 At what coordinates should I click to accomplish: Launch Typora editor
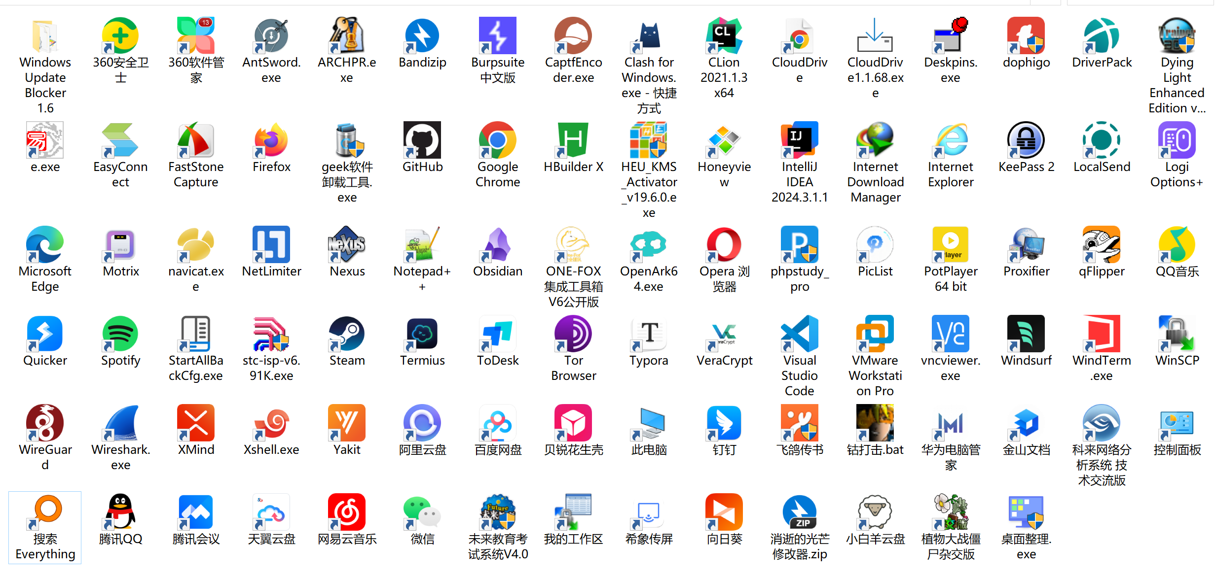click(x=649, y=334)
